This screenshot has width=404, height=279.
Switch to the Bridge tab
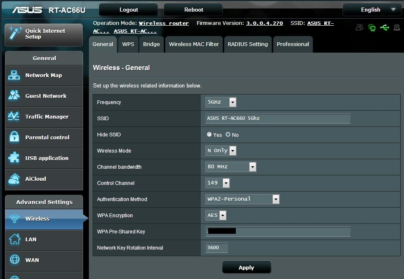(x=152, y=44)
